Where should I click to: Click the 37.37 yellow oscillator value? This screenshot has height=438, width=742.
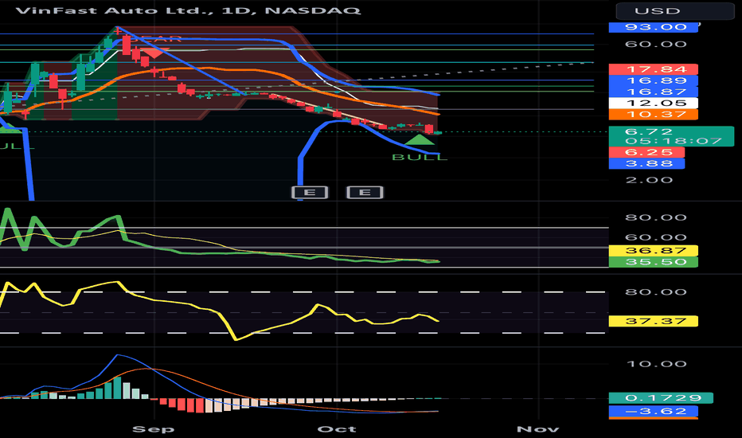click(654, 321)
